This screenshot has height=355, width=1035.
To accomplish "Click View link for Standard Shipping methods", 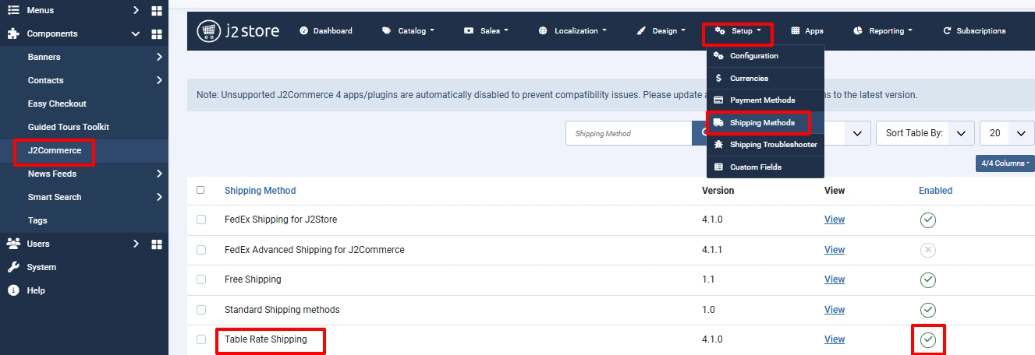I will click(835, 310).
